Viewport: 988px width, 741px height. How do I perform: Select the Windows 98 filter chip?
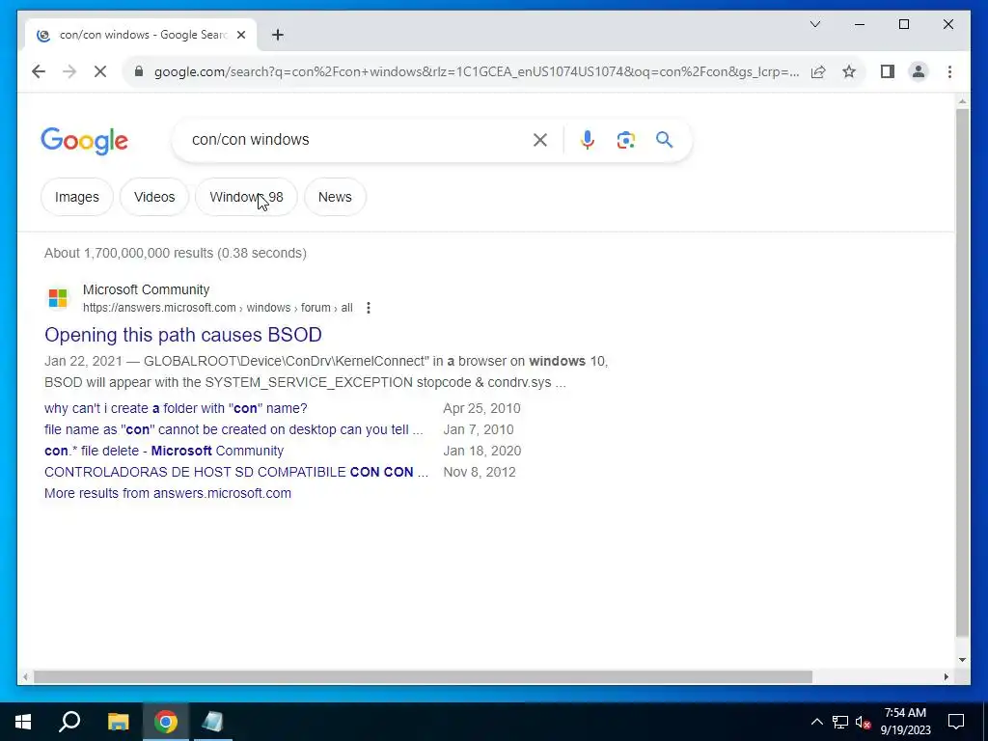point(246,197)
